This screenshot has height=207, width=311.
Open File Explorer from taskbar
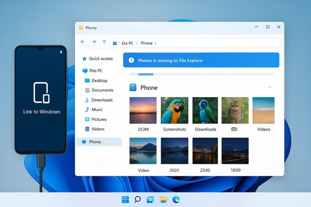coord(163,199)
